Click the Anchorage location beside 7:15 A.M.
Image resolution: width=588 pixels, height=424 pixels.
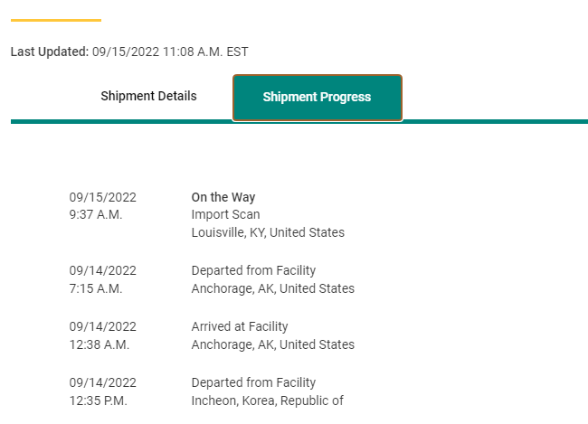pyautogui.click(x=272, y=288)
